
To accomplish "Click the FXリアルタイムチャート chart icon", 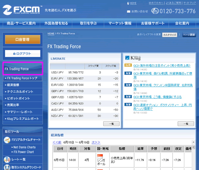I will click(x=7, y=140).
